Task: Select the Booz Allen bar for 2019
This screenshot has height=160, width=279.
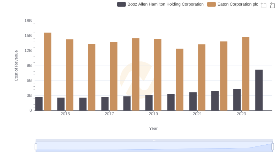Action: pyautogui.click(x=149, y=103)
